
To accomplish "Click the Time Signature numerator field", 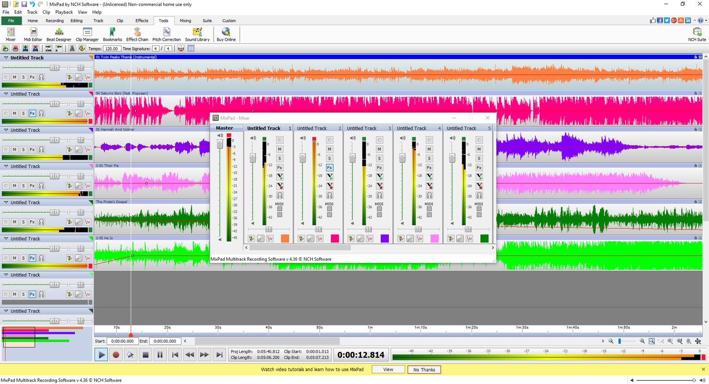I will [x=156, y=48].
